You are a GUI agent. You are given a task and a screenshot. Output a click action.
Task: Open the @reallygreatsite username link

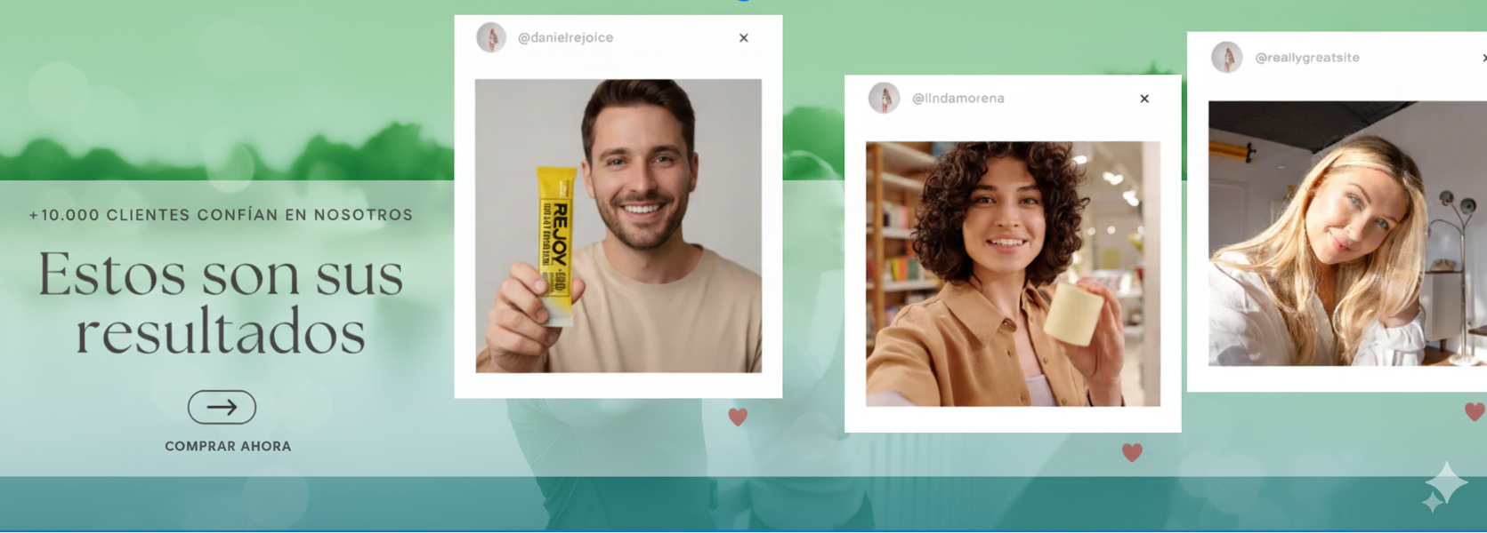click(1306, 58)
